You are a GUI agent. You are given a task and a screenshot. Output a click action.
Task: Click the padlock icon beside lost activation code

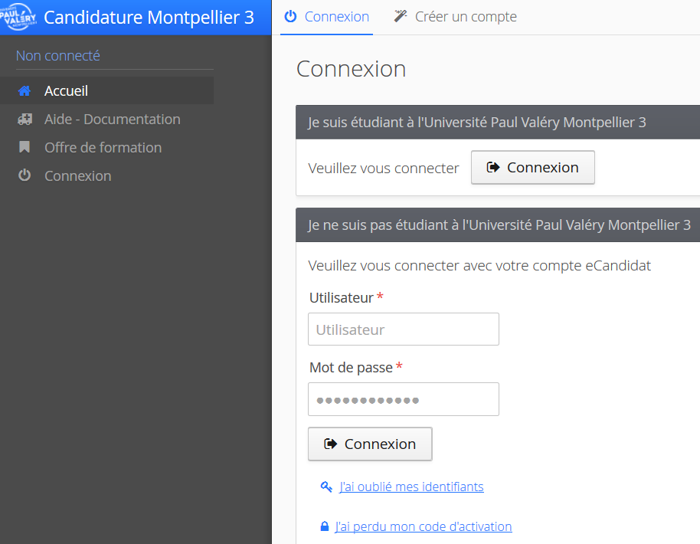point(325,526)
